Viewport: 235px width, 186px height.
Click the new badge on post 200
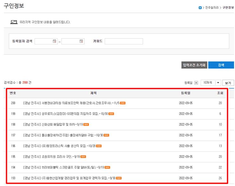click(x=123, y=103)
